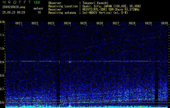This screenshot has width=170, height=108.
Task: Click the 0.9 frequency axis label
Action: tap(2, 62)
